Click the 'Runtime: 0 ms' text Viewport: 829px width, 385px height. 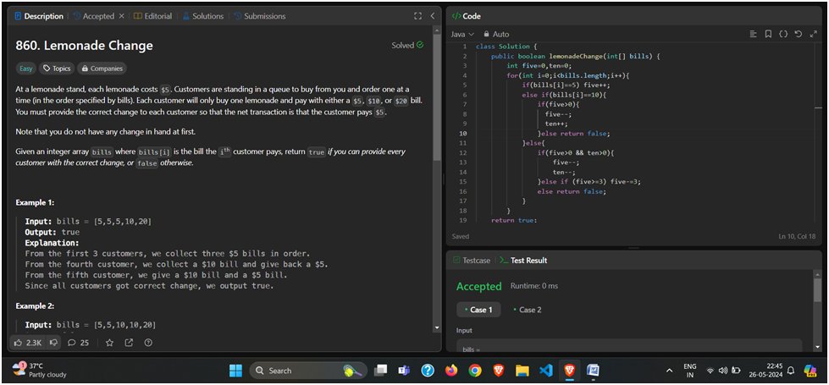tap(534, 286)
